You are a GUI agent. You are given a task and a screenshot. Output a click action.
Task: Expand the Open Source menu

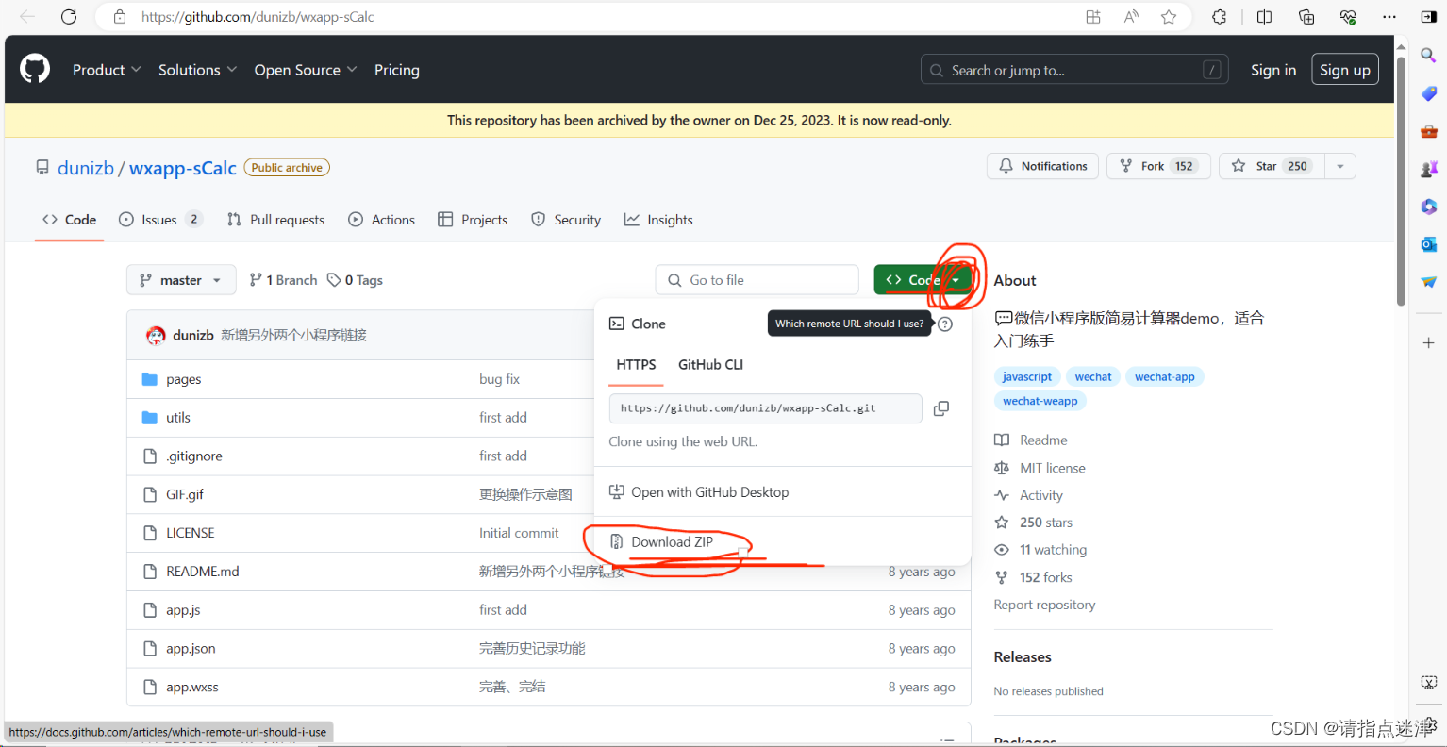pyautogui.click(x=306, y=70)
